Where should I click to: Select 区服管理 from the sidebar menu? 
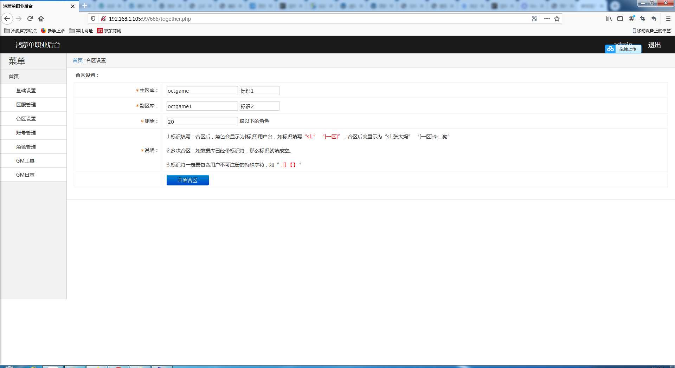pos(26,105)
